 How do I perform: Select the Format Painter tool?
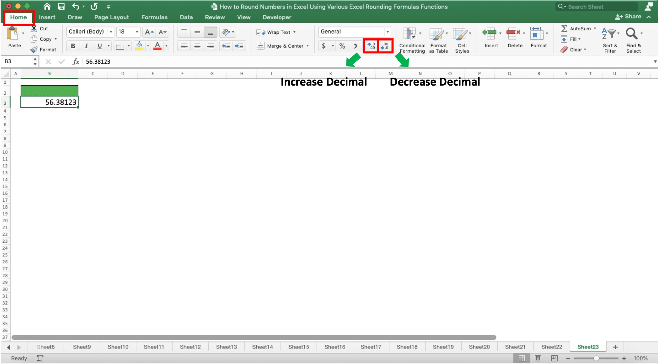(44, 50)
